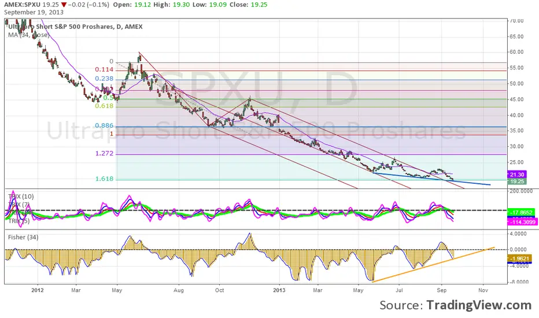Select the orange trendline on Fisher panel
539x318 pixels.
pyautogui.click(x=433, y=265)
